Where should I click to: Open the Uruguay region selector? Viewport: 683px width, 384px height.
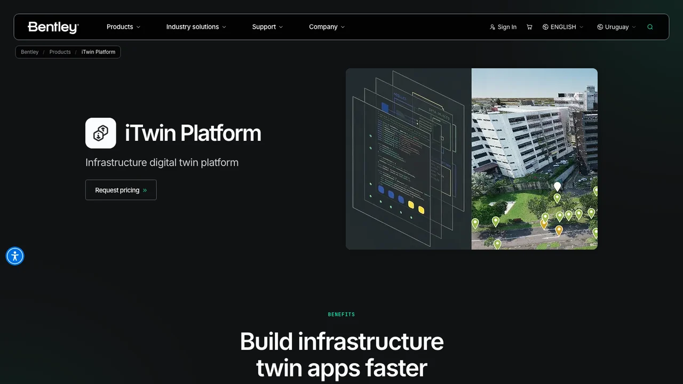point(616,27)
